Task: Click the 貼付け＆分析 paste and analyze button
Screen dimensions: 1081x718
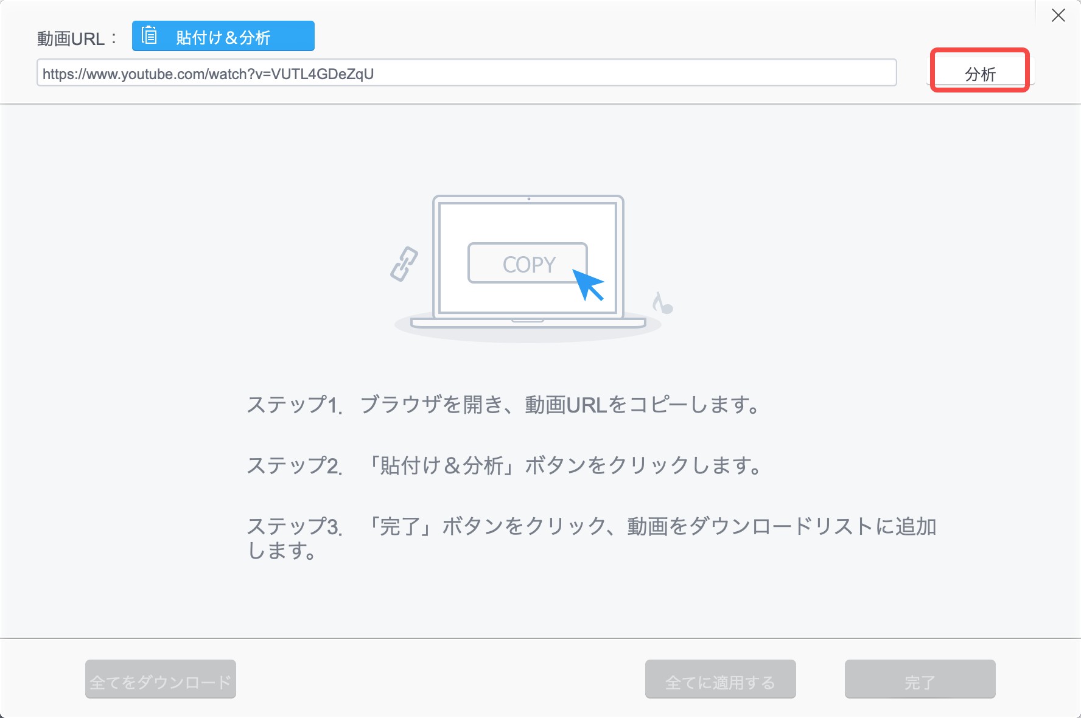Action: point(223,37)
